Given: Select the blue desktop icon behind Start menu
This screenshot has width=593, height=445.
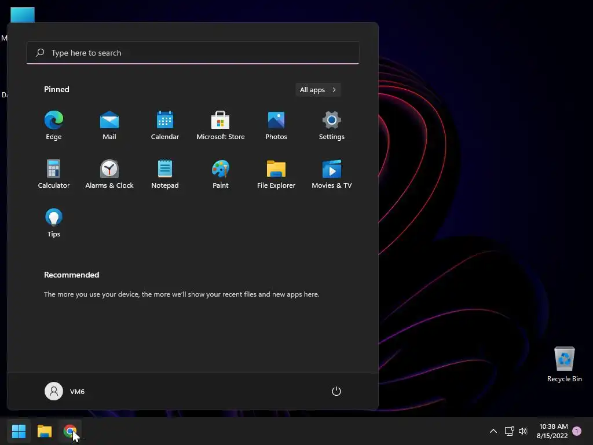Looking at the screenshot, I should 23,14.
